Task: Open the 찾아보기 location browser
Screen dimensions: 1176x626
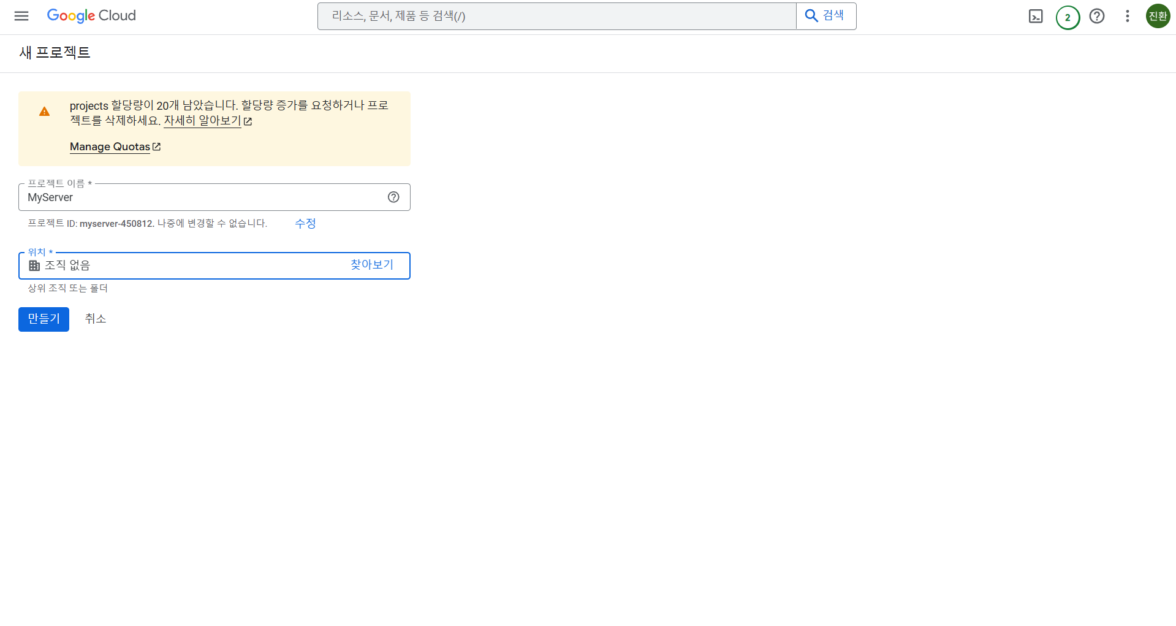Action: click(x=371, y=265)
